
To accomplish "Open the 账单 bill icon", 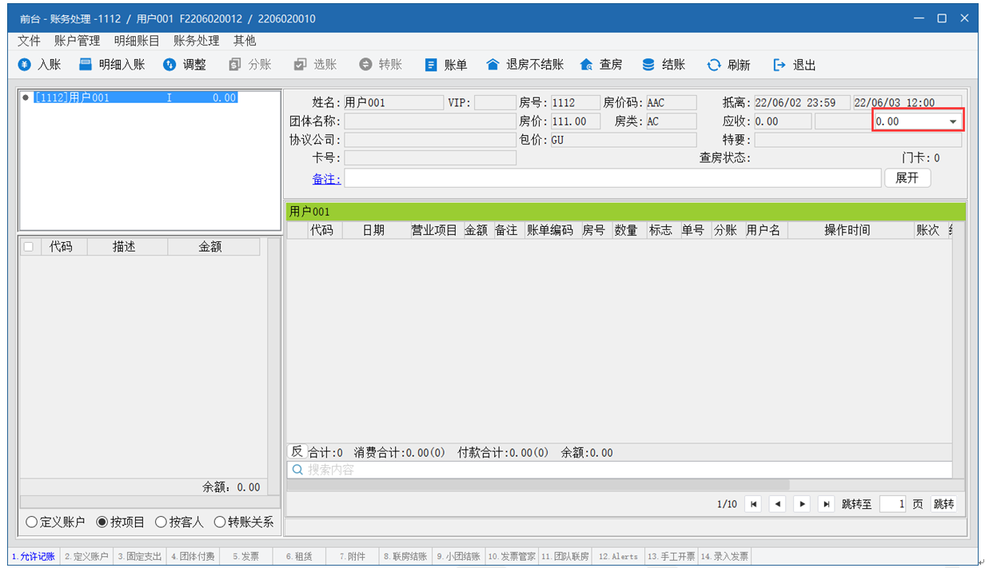I will pyautogui.click(x=431, y=65).
